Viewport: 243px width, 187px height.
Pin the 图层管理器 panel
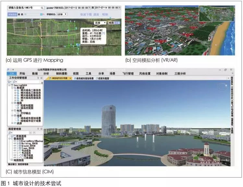[x=38, y=129]
